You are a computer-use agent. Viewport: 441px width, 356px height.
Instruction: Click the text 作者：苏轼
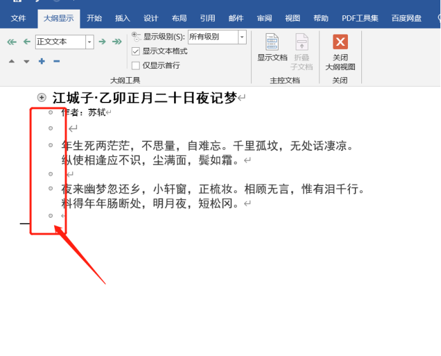coord(83,113)
